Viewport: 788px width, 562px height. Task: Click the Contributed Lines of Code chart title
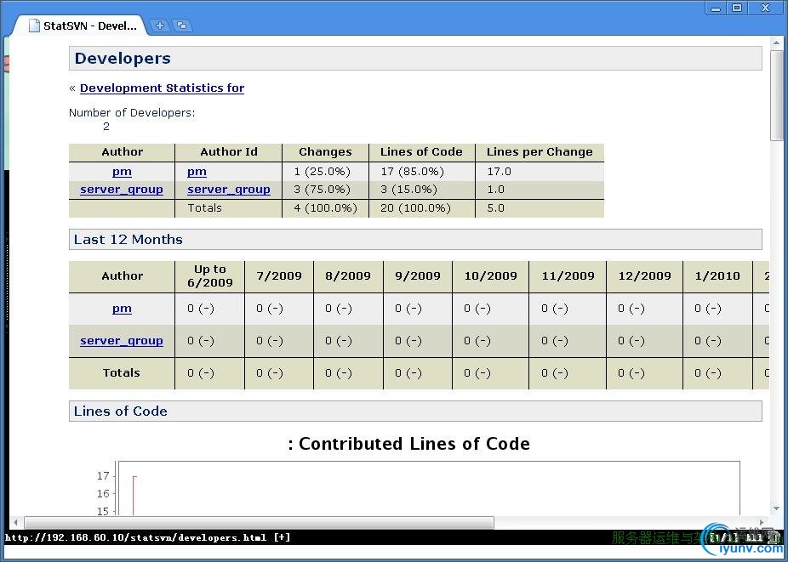pos(408,444)
